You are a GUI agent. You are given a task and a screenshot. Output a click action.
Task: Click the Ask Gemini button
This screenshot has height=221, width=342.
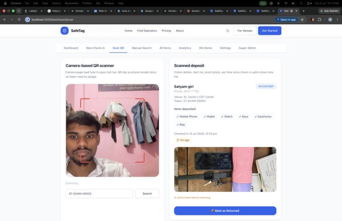[x=329, y=11]
